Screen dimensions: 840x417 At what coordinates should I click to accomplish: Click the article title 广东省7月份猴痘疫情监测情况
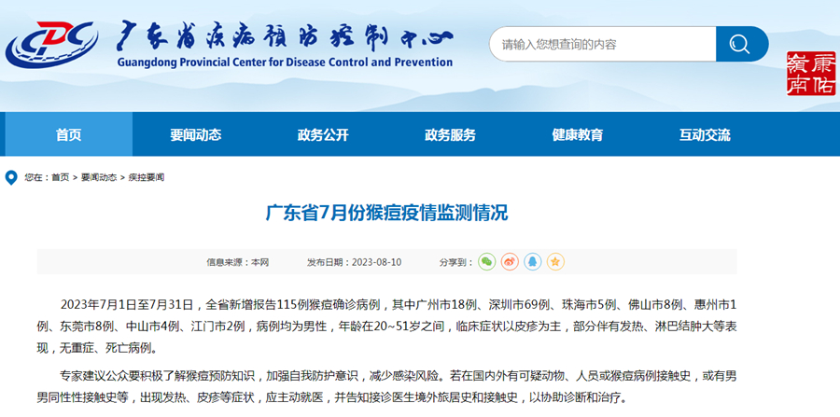click(386, 213)
